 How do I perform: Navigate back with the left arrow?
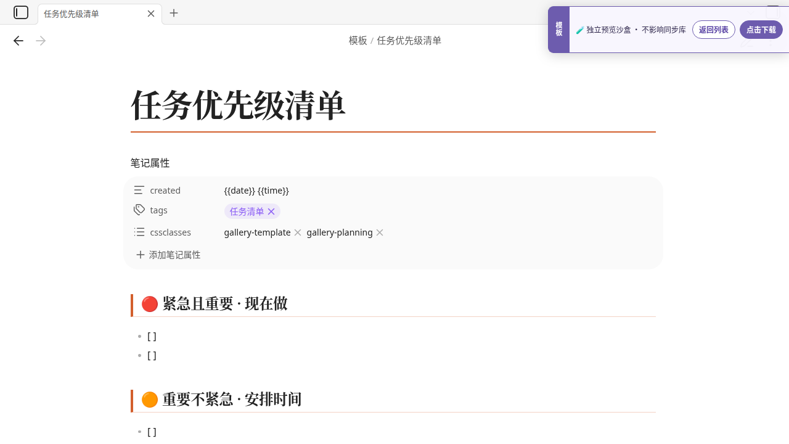click(18, 41)
